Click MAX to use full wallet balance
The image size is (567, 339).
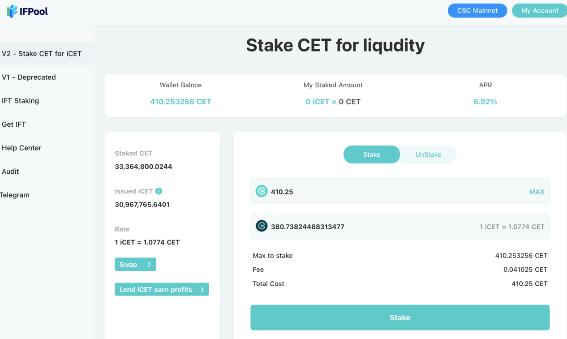click(537, 192)
